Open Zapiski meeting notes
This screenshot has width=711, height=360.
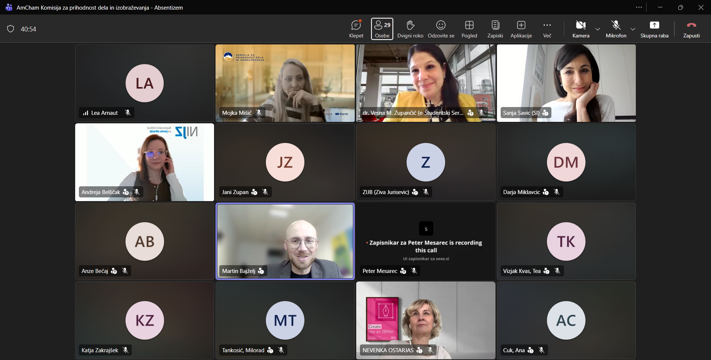pos(495,29)
